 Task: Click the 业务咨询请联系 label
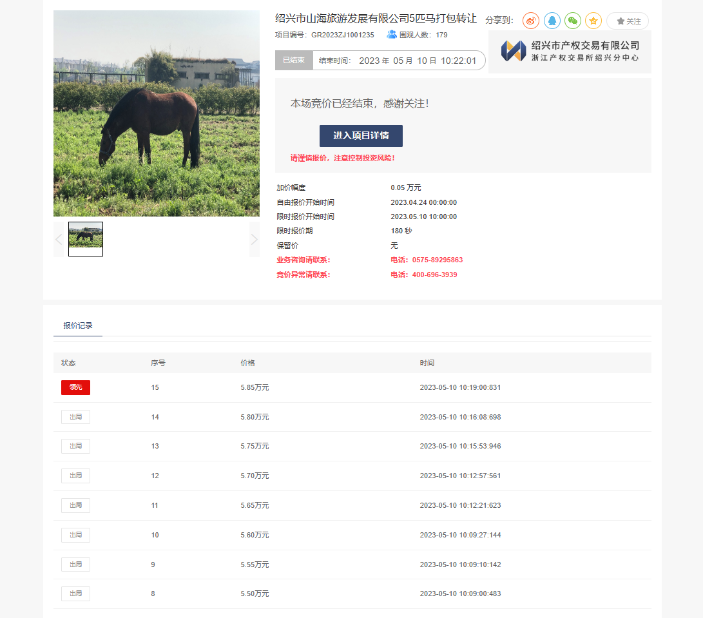pyautogui.click(x=303, y=260)
